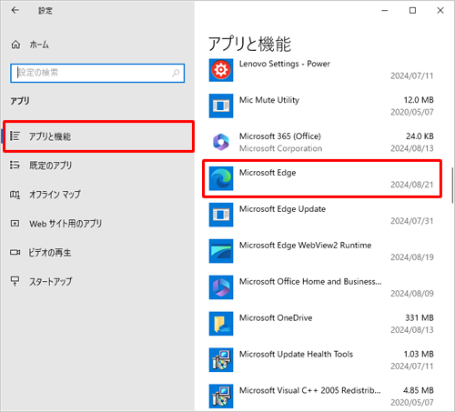Select the Lenovo Settings - Power entry
This screenshot has height=412, width=455.
pos(321,70)
